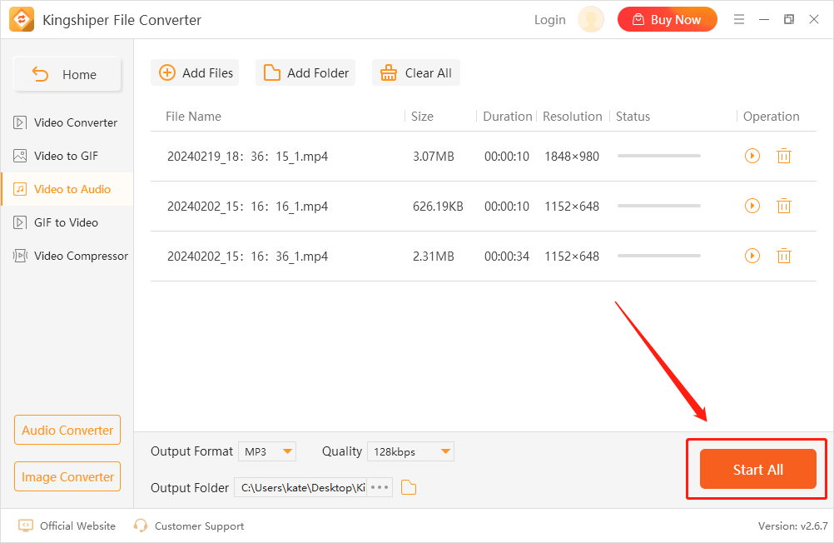
Task: Restore down the Kingshiper window
Action: click(x=789, y=20)
